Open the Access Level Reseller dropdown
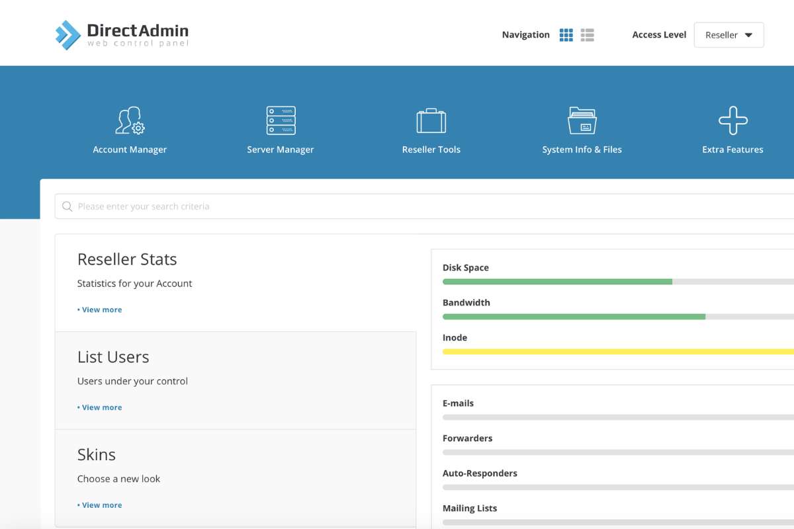The height and width of the screenshot is (529, 794). tap(728, 35)
